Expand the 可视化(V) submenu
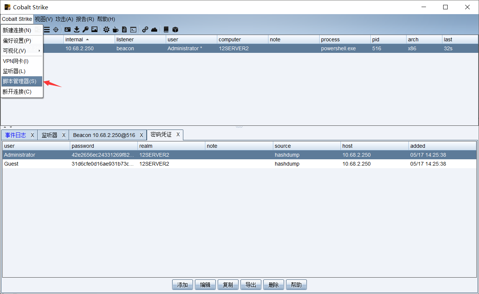 [22, 51]
